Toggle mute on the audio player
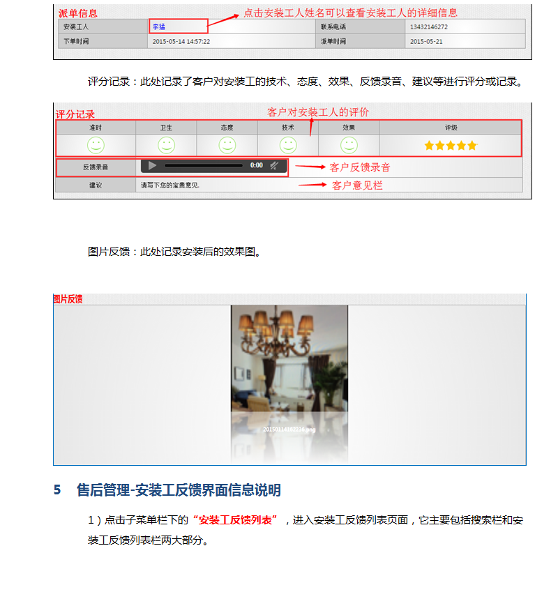This screenshot has width=558, height=592. click(x=275, y=165)
